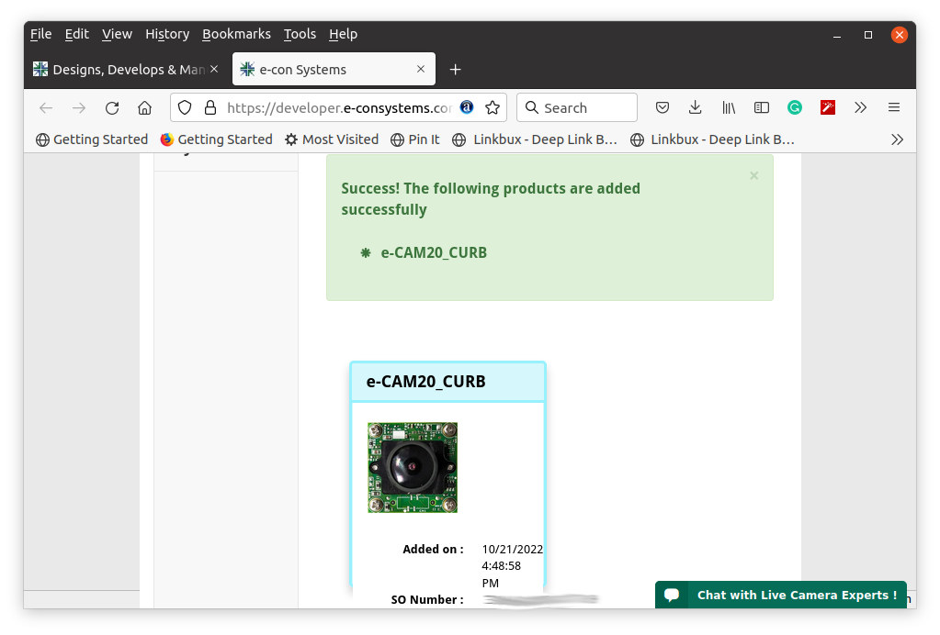This screenshot has height=635, width=940.
Task: Open the Most Visited bookmarks folder
Action: [x=332, y=139]
